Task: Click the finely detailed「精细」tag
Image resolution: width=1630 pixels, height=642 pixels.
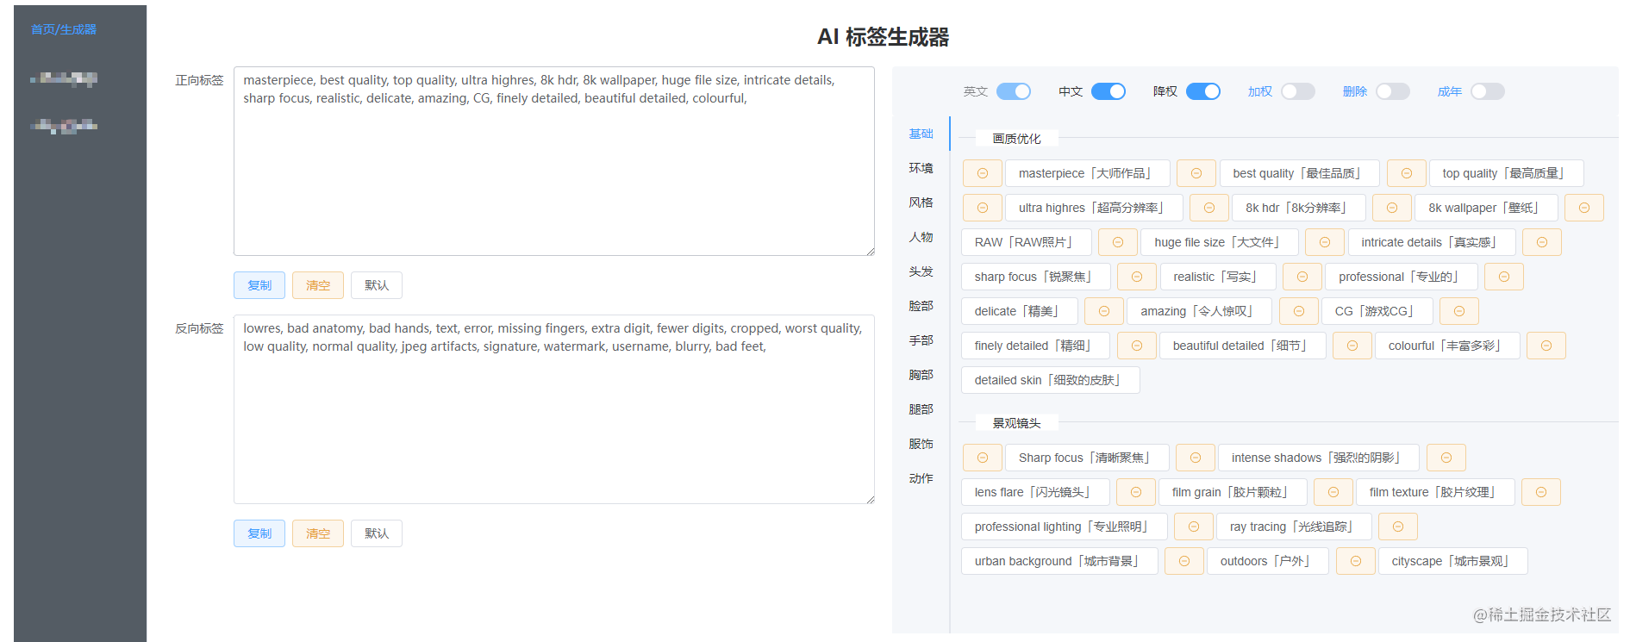Action: 1036,346
